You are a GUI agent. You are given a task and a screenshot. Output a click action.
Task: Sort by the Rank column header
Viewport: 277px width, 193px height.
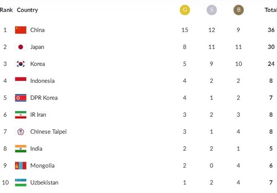(x=6, y=10)
